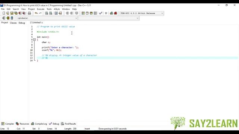Click the '// Program to print ASCII value' comment
This screenshot has height=134, width=239.
point(56,26)
